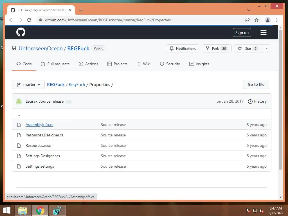This screenshot has height=216, width=288.
Task: Click the Notifications button
Action: [182, 48]
